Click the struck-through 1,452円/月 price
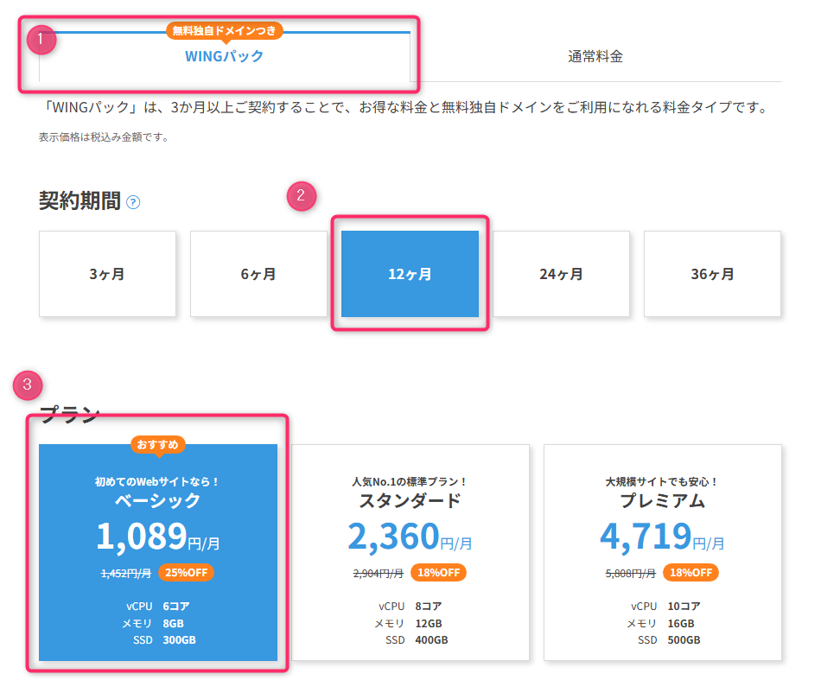821x680 pixels. 126,572
